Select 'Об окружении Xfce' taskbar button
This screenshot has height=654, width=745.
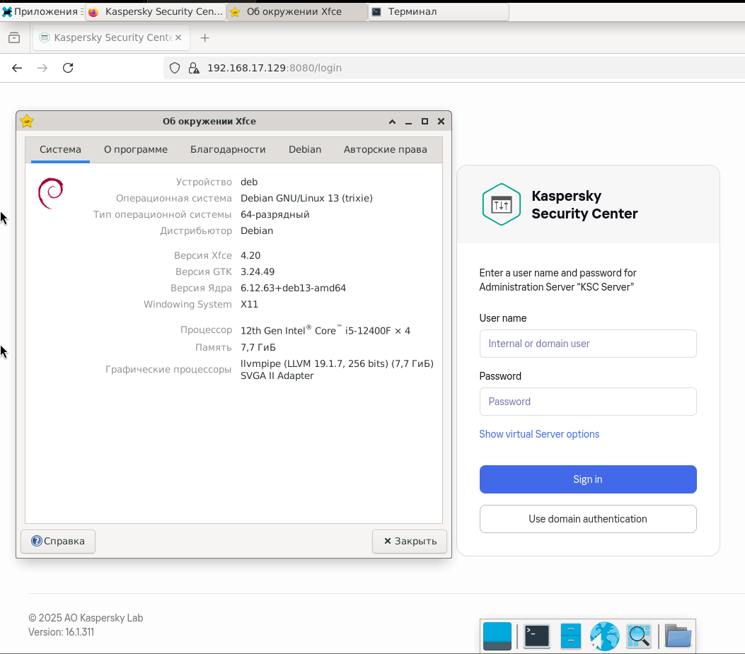click(297, 11)
